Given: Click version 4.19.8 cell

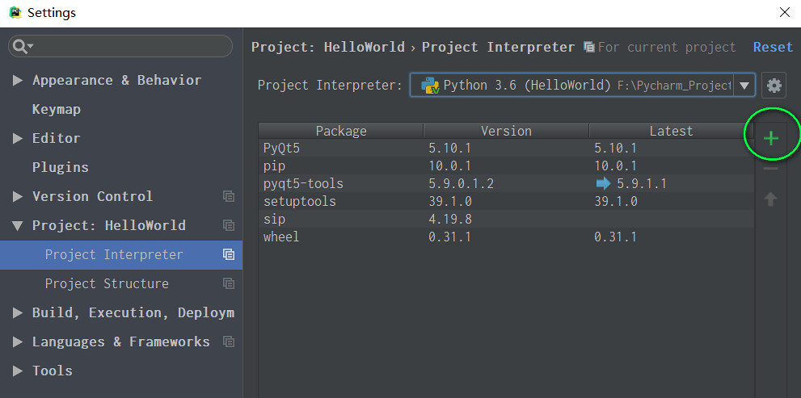Looking at the screenshot, I should [450, 220].
